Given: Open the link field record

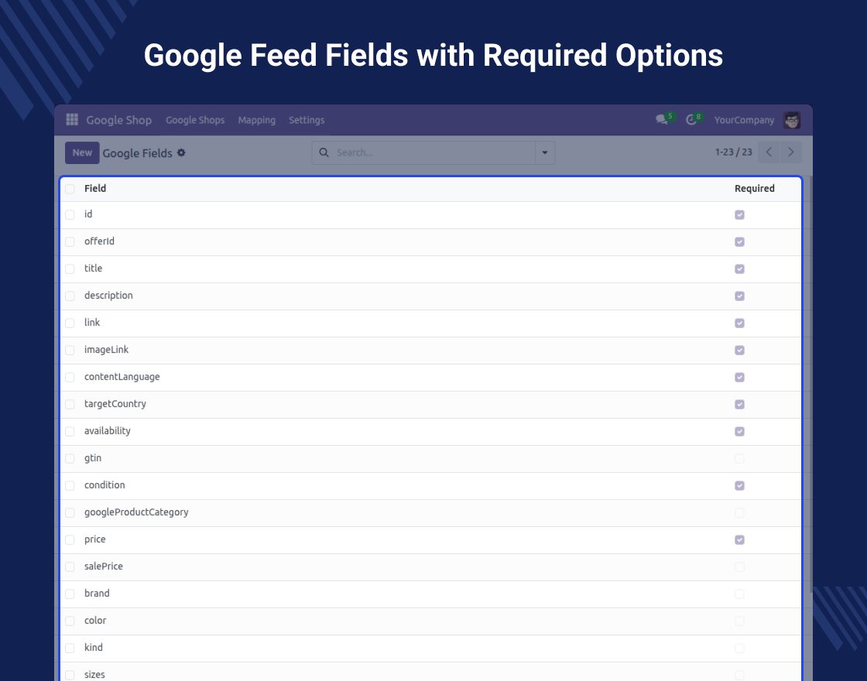Looking at the screenshot, I should coord(92,322).
